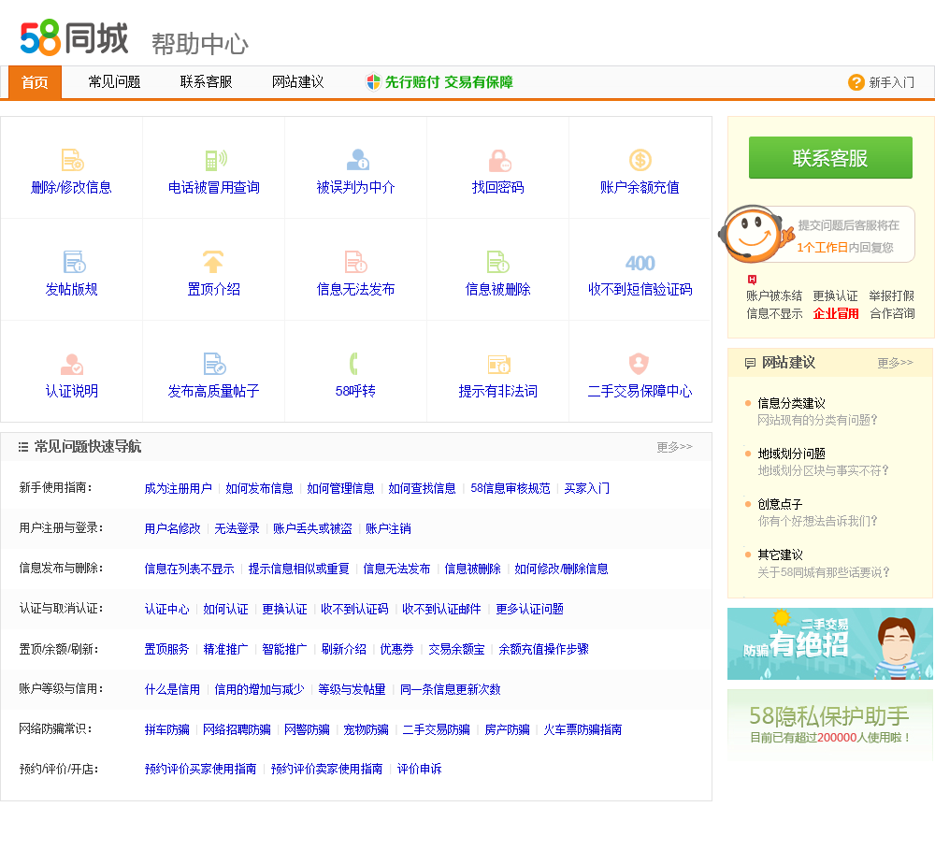Switch to the 联系客服 nav tab
This screenshot has height=850, width=935.
click(206, 82)
